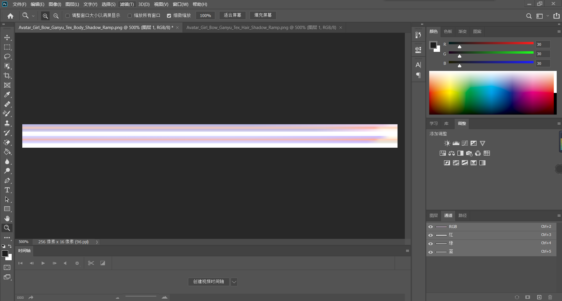
Task: Select the Path Selection tool
Action: [x=7, y=200]
